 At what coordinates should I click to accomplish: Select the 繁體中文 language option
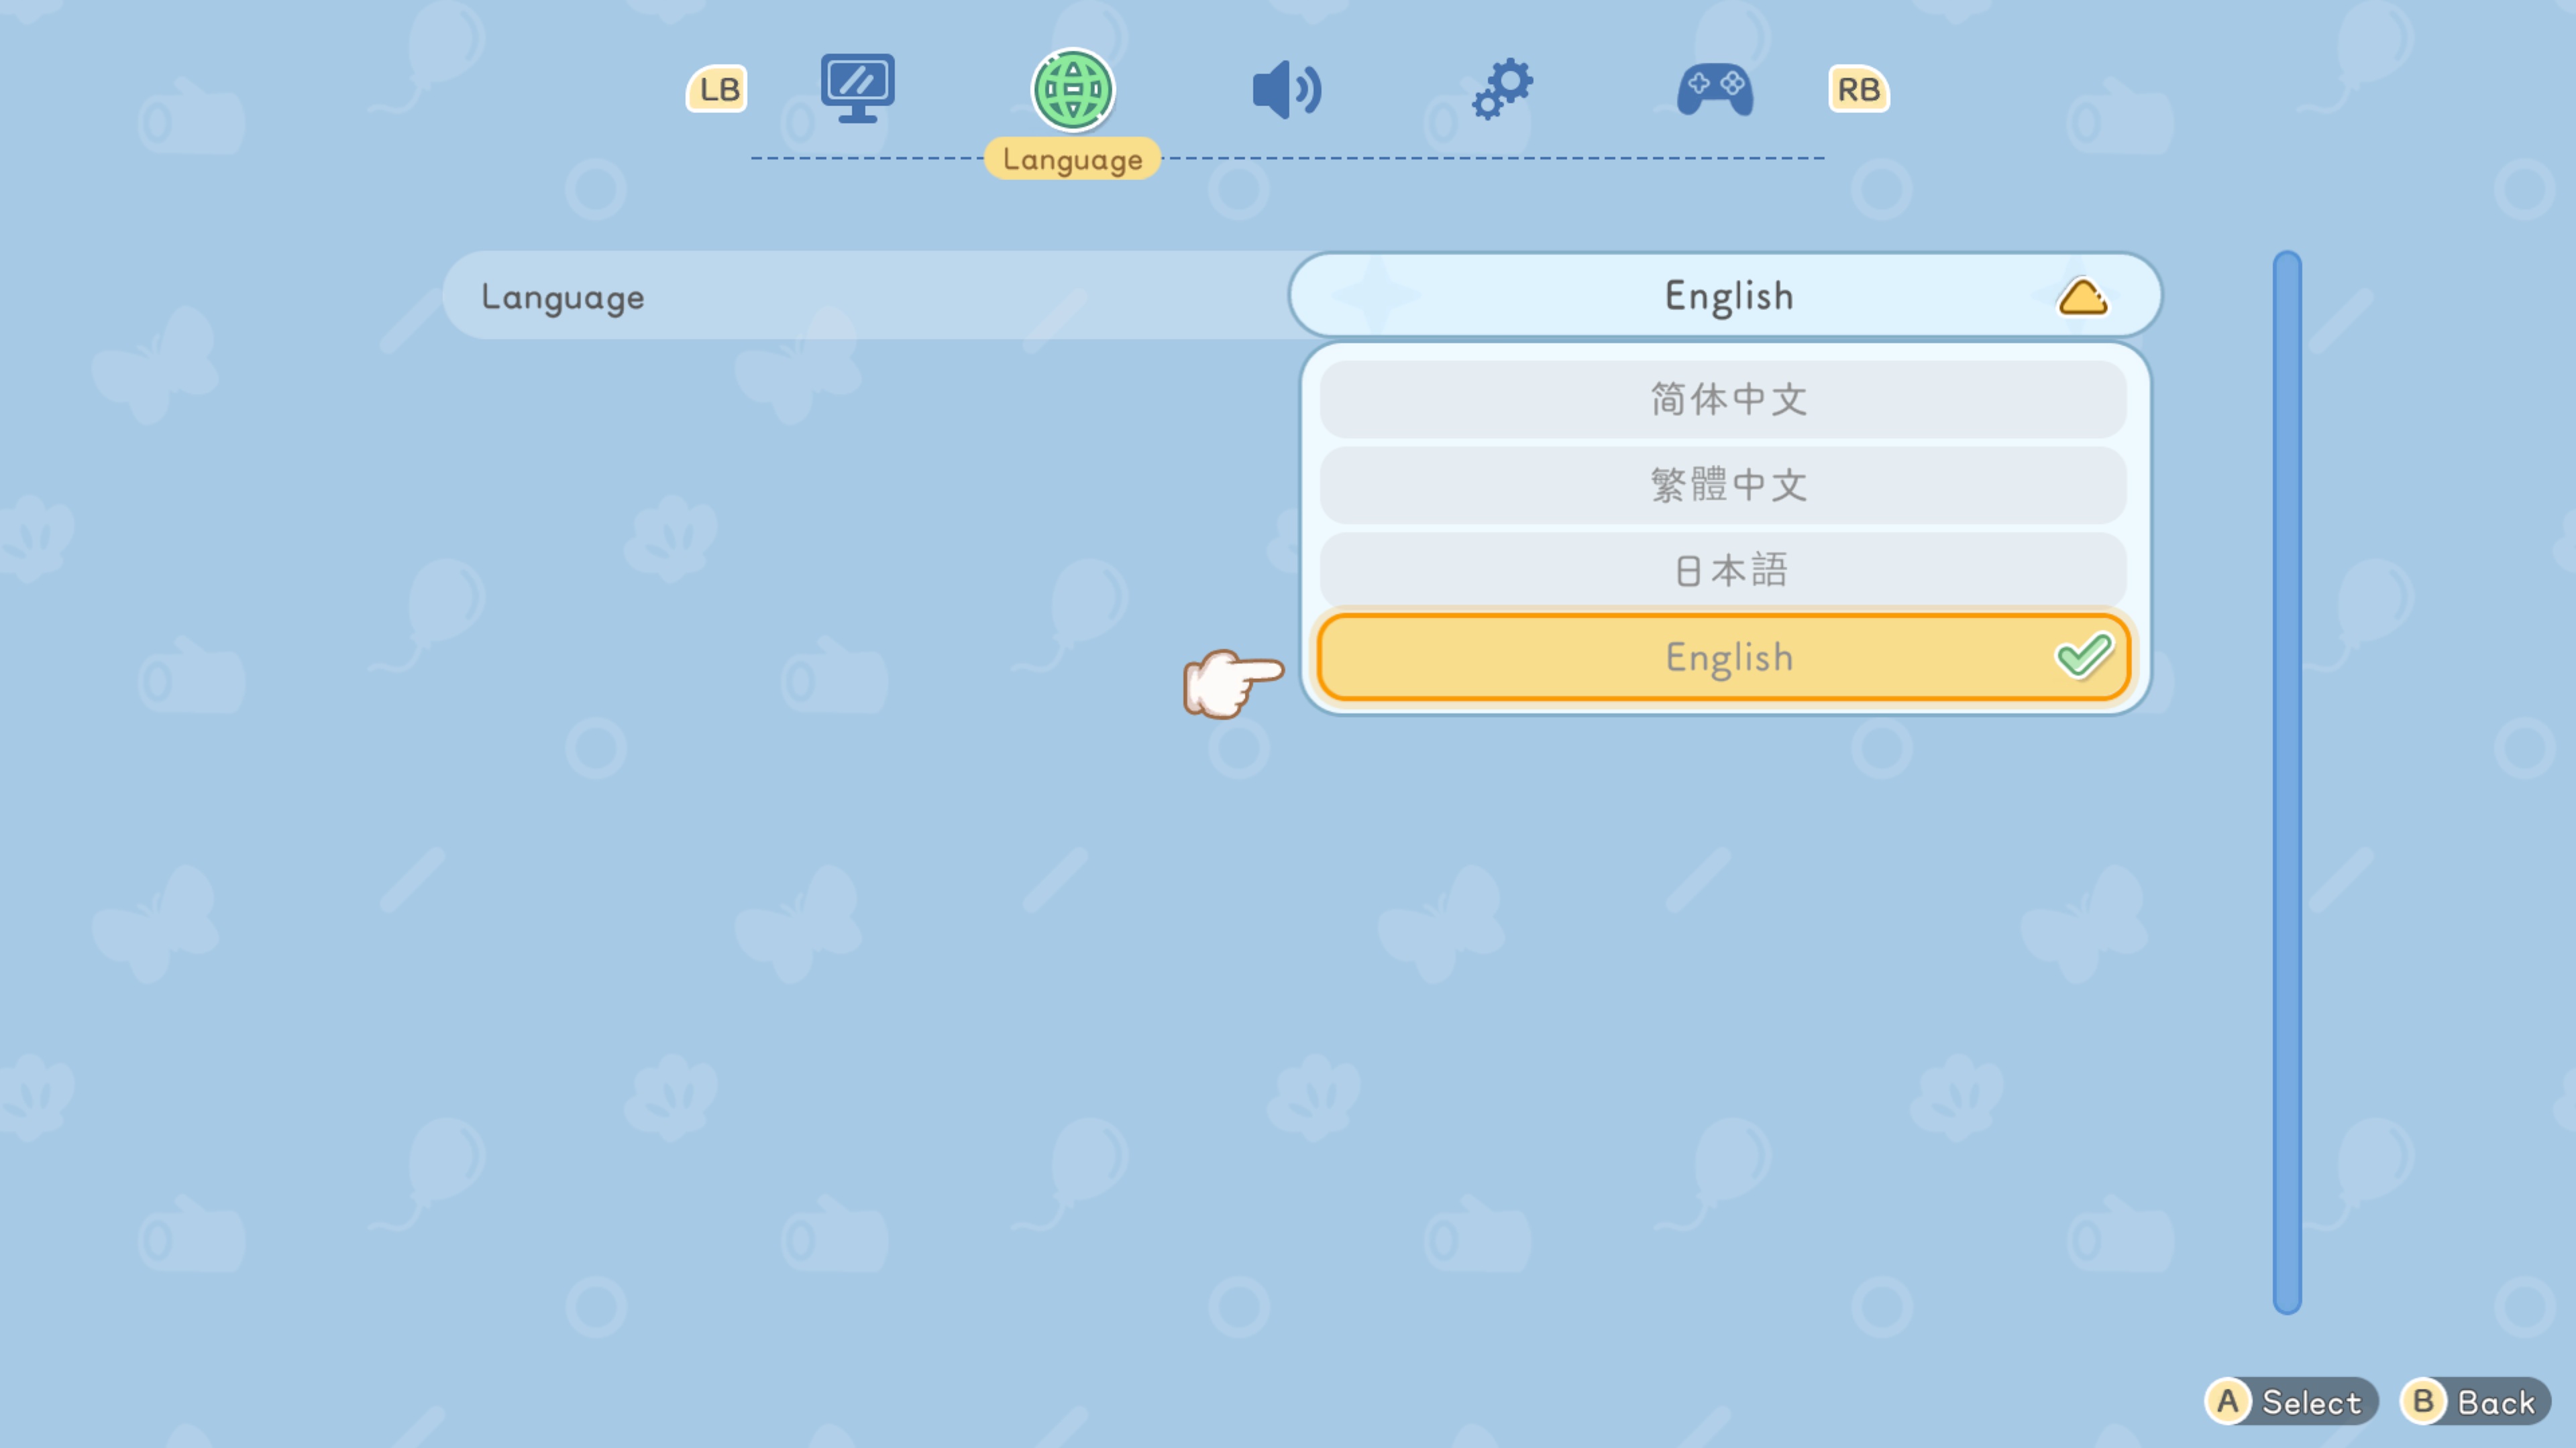1727,485
